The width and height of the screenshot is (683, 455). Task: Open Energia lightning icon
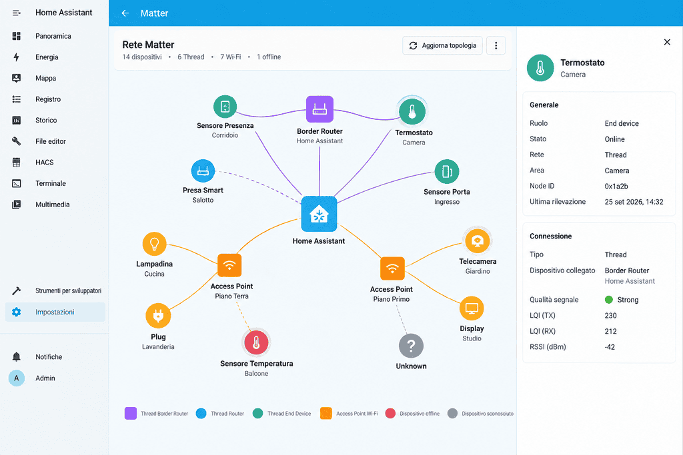[17, 57]
